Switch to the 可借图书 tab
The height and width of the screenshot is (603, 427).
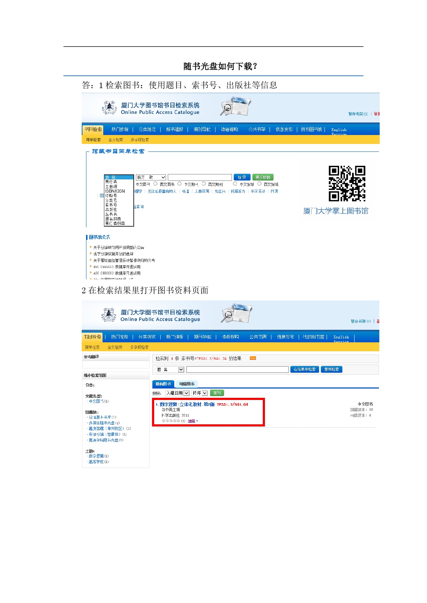pos(187,384)
